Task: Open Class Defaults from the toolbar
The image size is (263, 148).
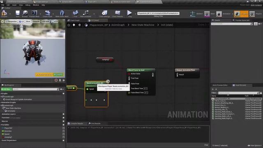Action: [118, 13]
